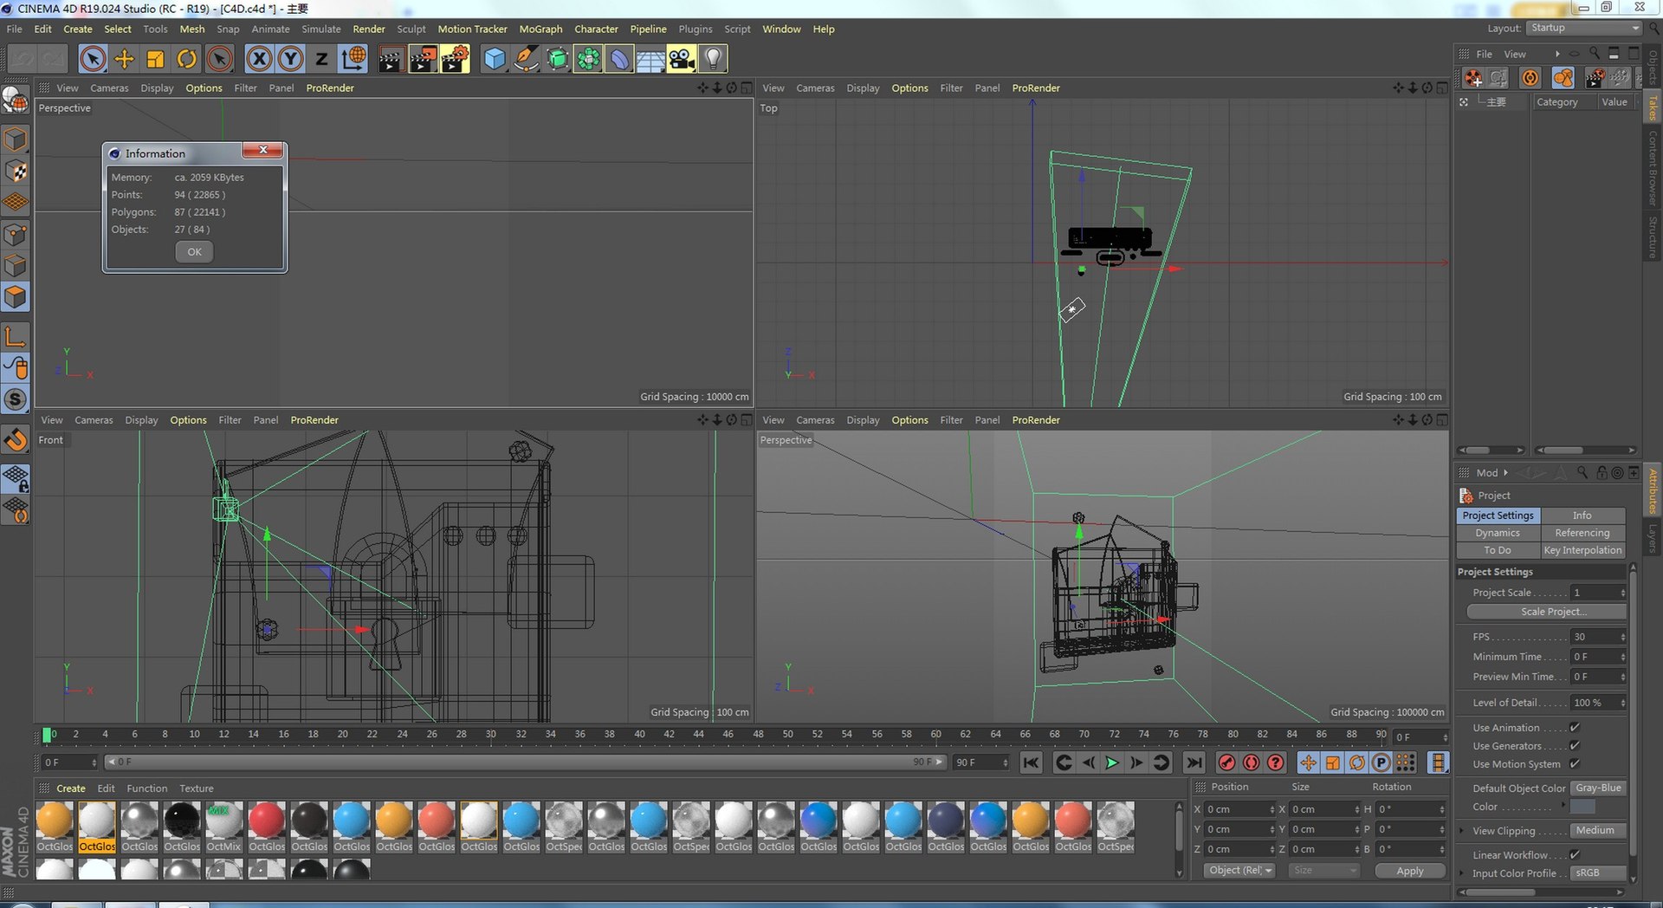Add a Bend deformer icon
The height and width of the screenshot is (908, 1663).
[619, 59]
